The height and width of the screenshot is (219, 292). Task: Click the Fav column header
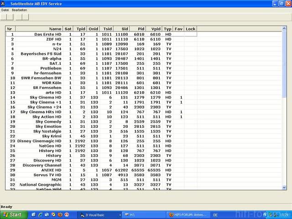coord(178,29)
